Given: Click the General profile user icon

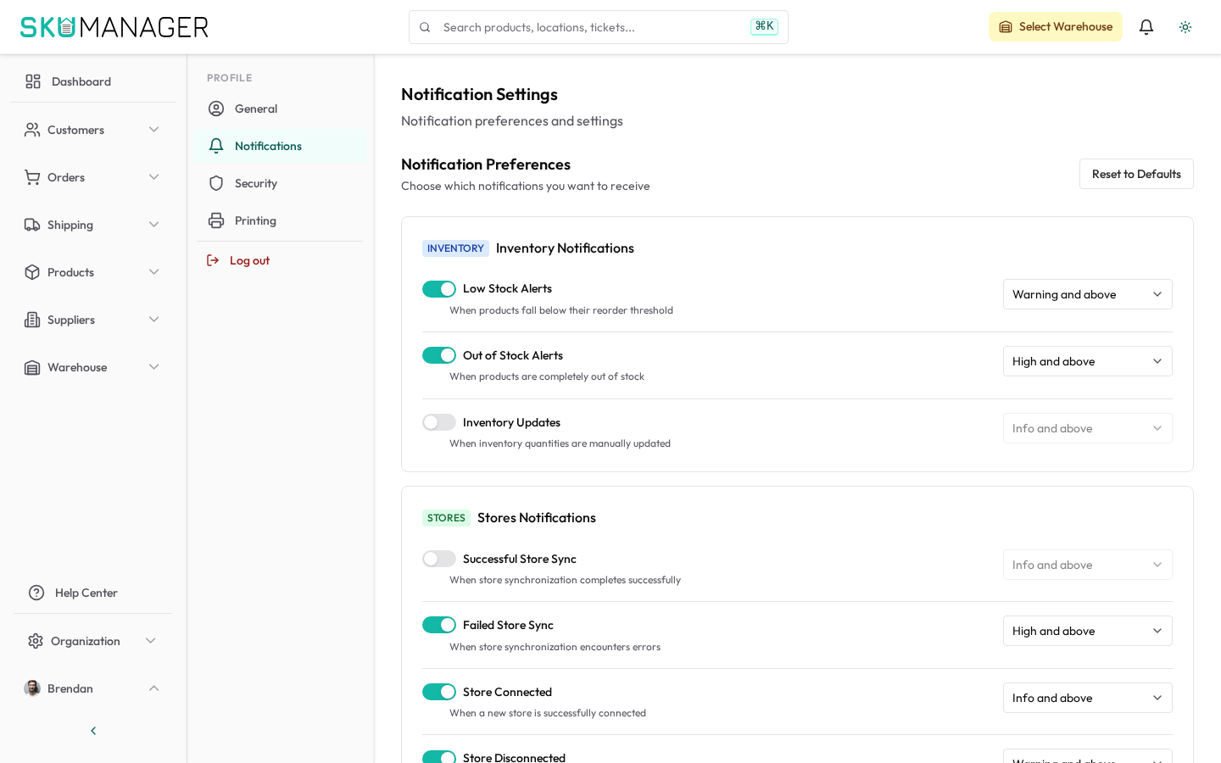Looking at the screenshot, I should pyautogui.click(x=216, y=109).
